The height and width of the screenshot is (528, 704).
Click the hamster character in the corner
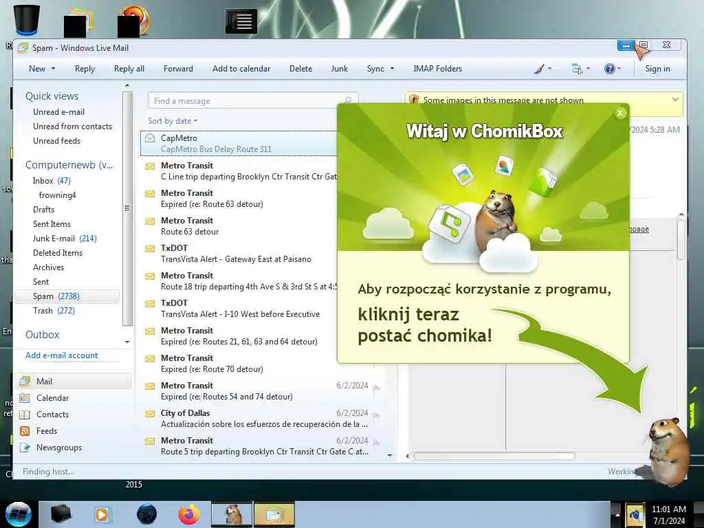(669, 451)
